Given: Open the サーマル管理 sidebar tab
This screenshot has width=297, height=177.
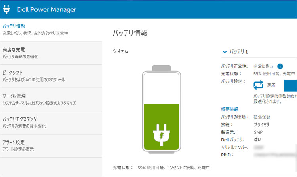Looking at the screenshot, I should point(51,100).
